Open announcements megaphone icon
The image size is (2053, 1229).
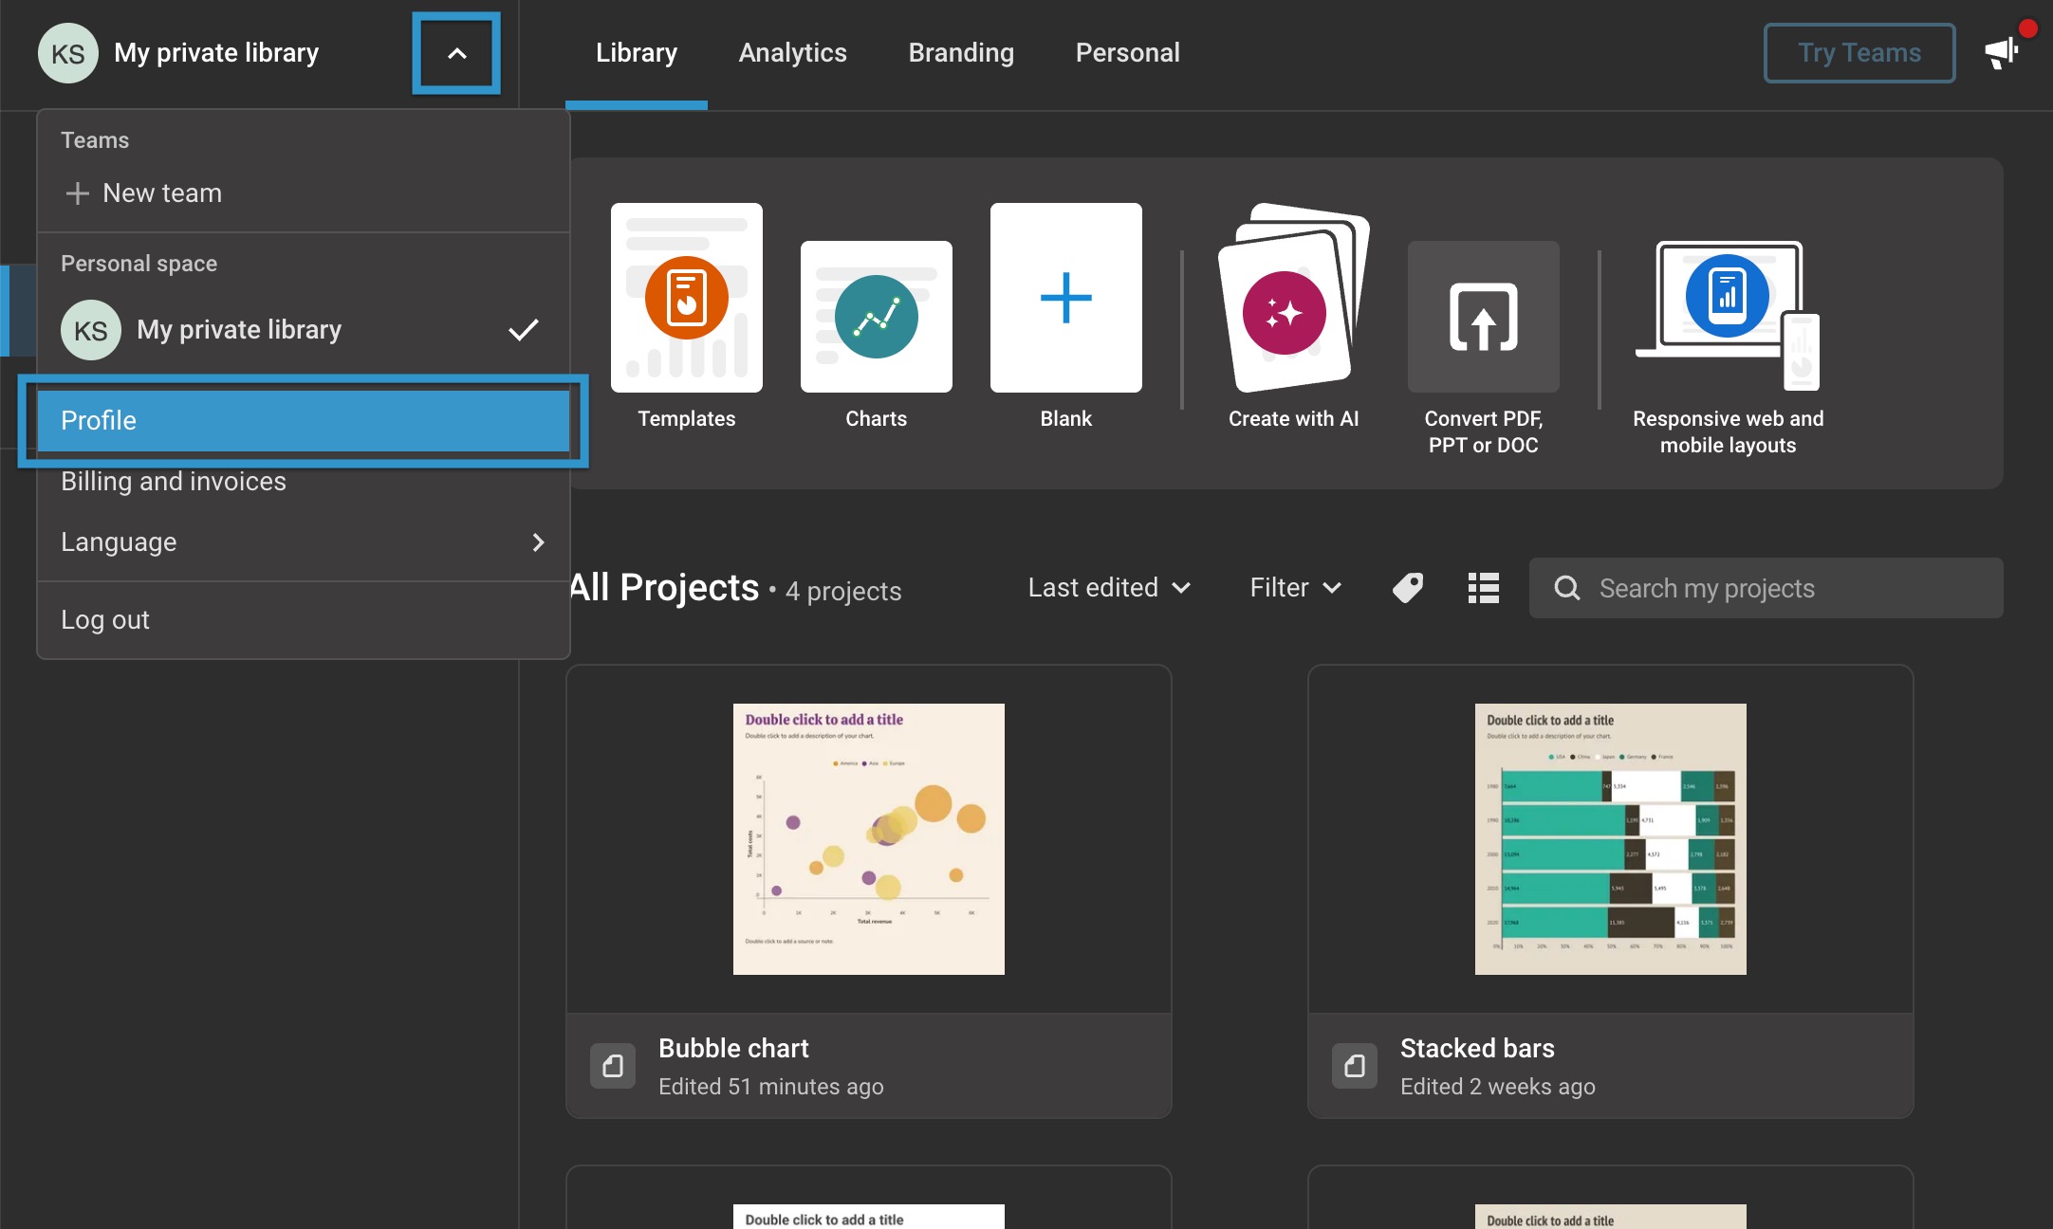coord(2002,53)
